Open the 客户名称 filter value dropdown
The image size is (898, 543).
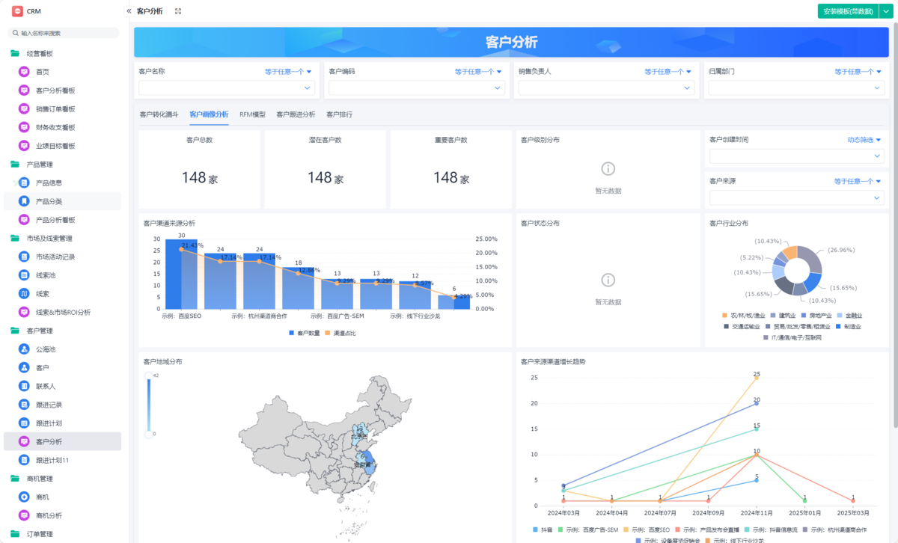(226, 88)
